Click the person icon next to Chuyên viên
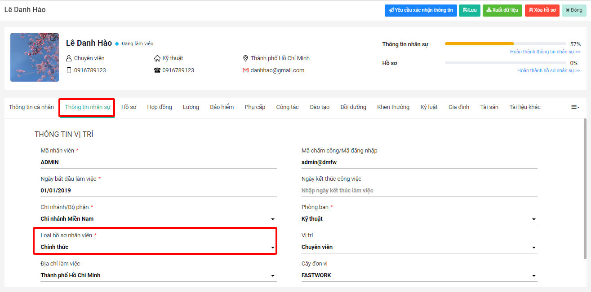 point(69,58)
